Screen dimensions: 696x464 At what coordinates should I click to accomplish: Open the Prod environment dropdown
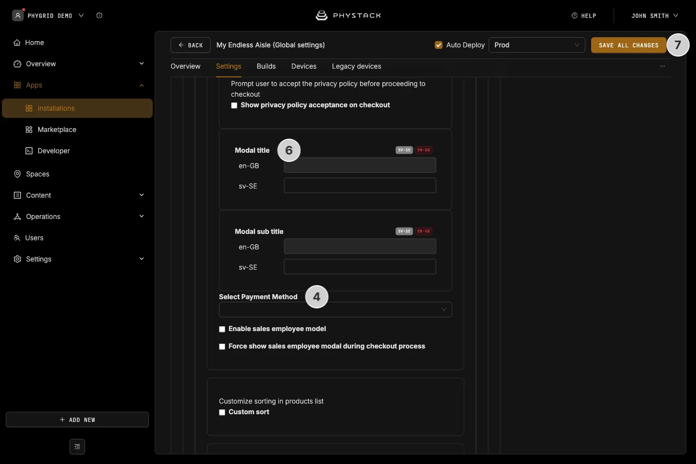point(537,45)
